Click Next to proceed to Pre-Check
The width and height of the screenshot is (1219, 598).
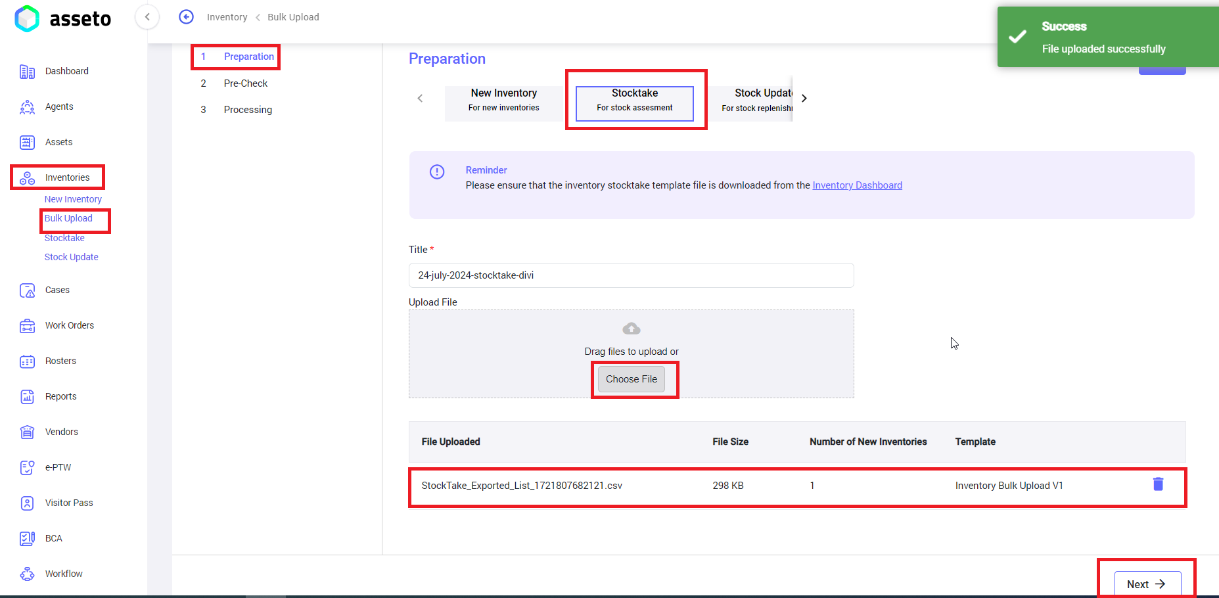[1147, 584]
